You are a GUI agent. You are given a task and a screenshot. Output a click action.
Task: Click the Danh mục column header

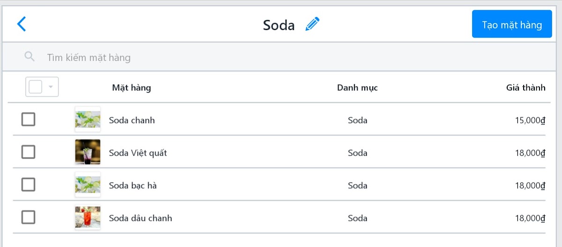tap(357, 87)
